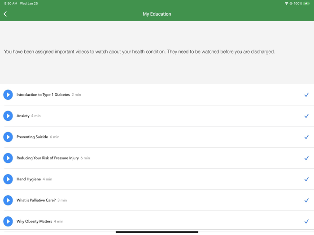Select the Preventing Suicide title text
The height and width of the screenshot is (235, 314).
click(x=32, y=137)
